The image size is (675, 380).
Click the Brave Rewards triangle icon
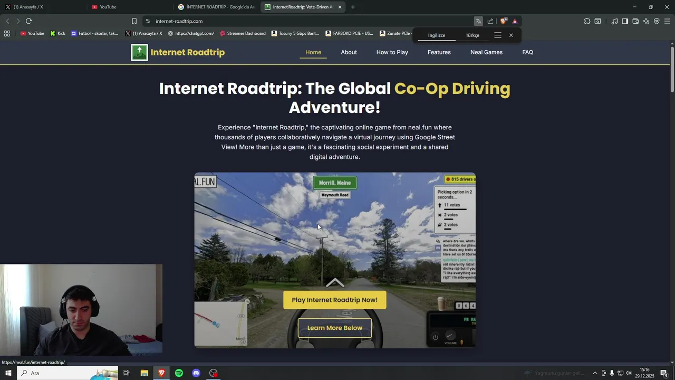click(x=515, y=21)
